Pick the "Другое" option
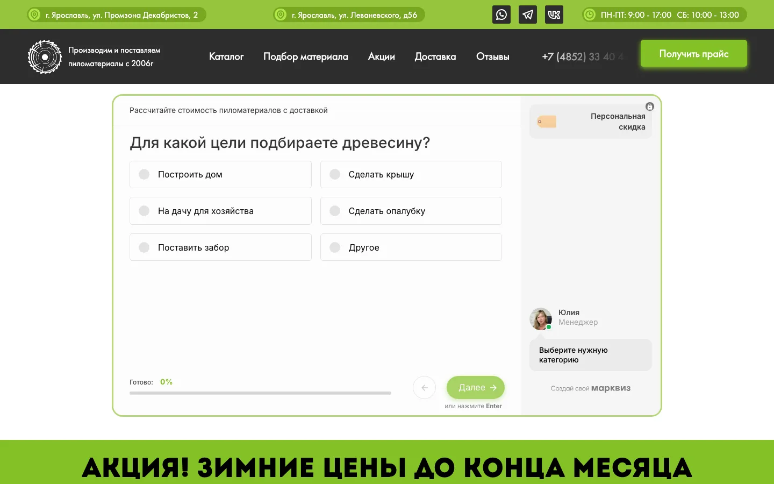Image resolution: width=774 pixels, height=484 pixels. [411, 247]
